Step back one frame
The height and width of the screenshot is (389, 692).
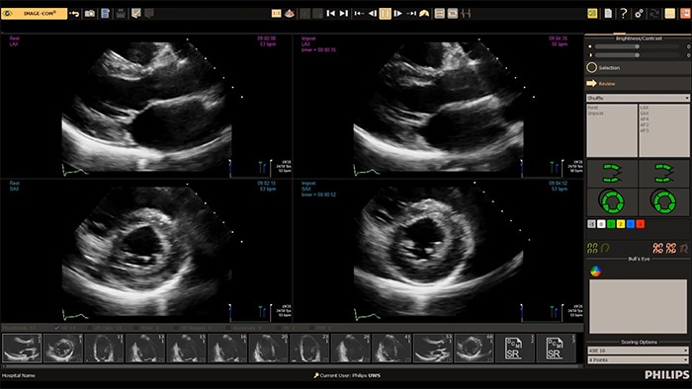[x=373, y=14]
